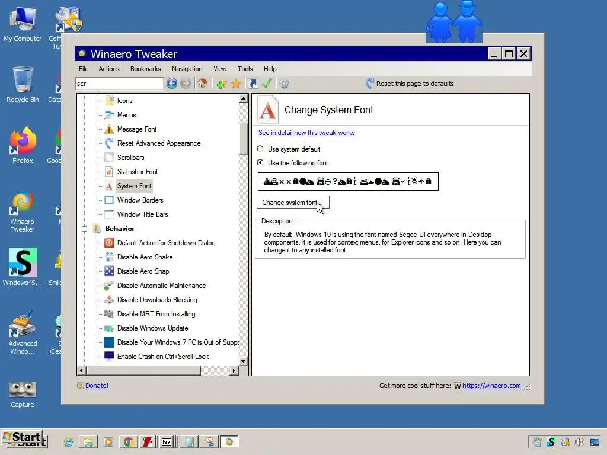Add bookmark using the green plus star icon

pos(222,84)
